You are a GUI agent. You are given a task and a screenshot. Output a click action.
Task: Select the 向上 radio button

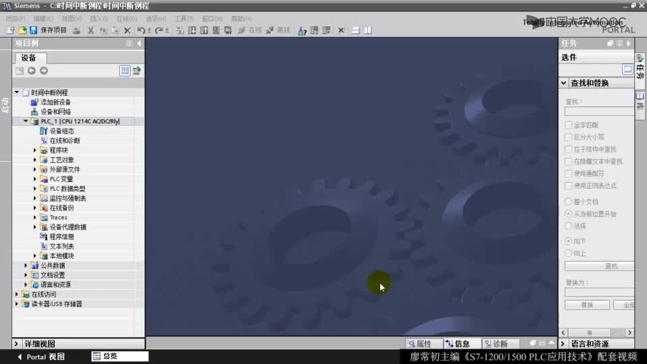(x=569, y=253)
